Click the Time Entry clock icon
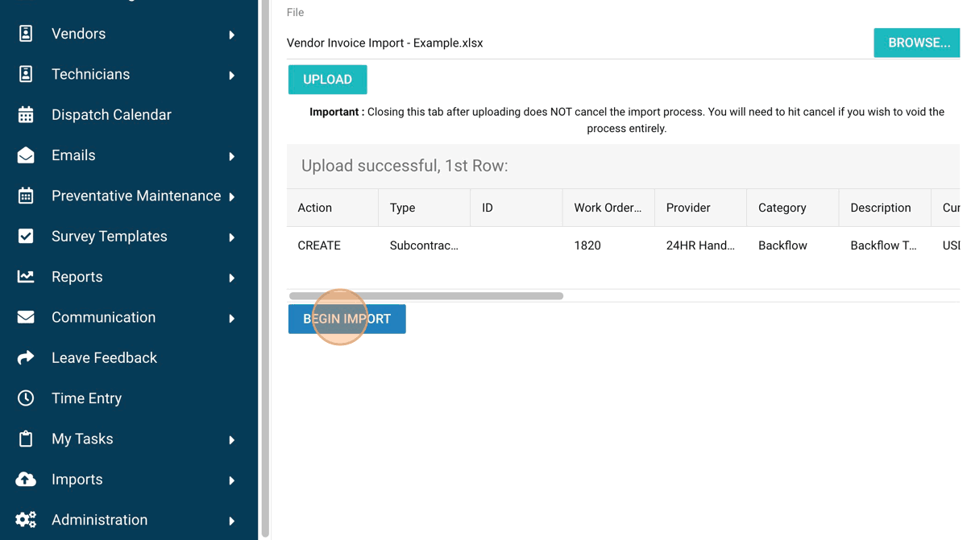The height and width of the screenshot is (540, 967). coord(26,398)
